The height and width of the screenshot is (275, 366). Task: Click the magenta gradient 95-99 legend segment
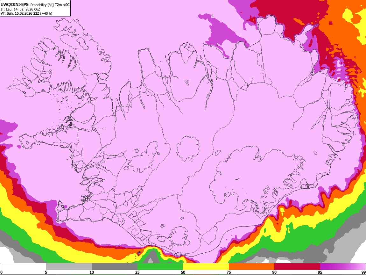coord(343,266)
